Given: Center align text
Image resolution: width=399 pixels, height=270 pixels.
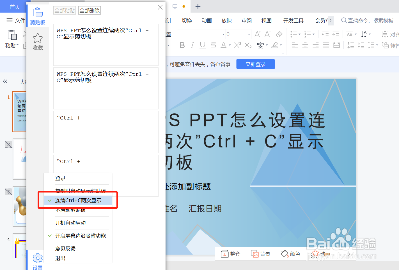Looking at the screenshot, I should point(305,45).
